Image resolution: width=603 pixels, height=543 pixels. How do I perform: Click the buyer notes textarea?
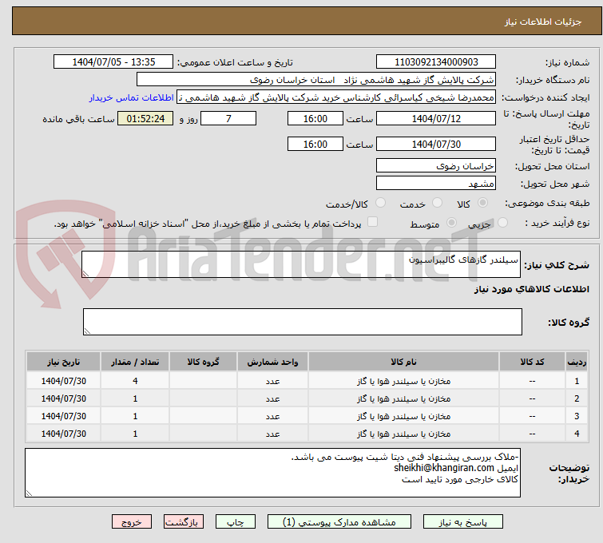pos(272,473)
